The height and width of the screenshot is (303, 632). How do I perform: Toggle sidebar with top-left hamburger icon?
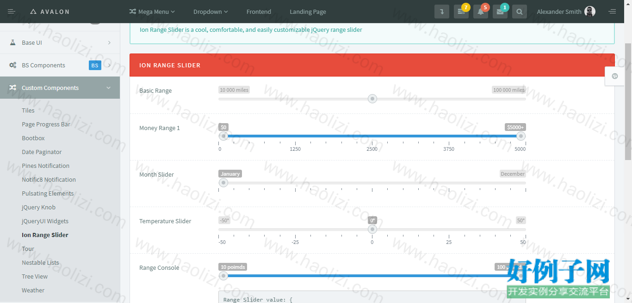(x=12, y=12)
